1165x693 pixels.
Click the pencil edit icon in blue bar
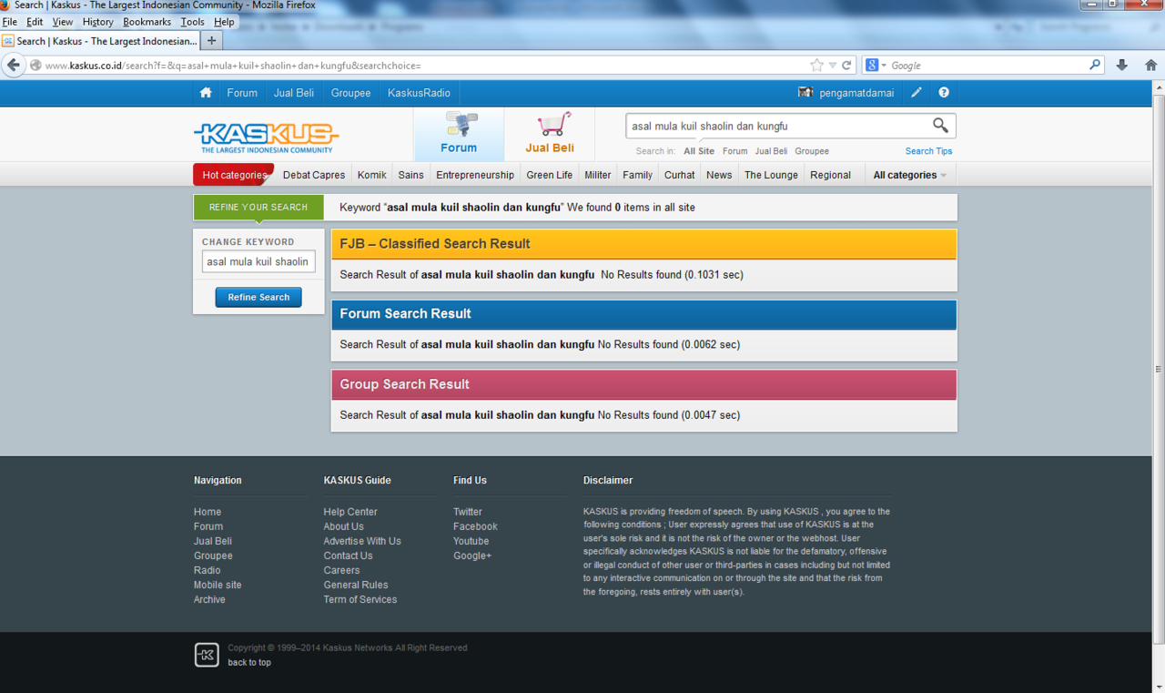coord(917,93)
